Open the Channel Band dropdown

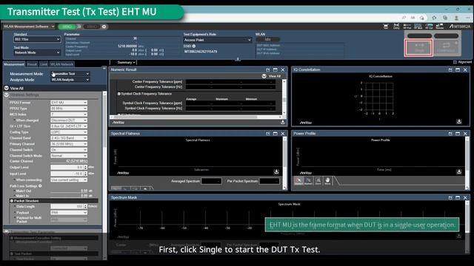(x=69, y=138)
